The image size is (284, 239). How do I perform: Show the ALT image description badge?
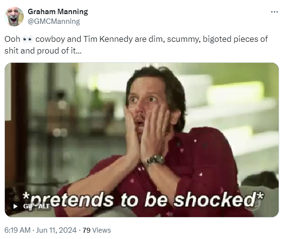(x=44, y=206)
